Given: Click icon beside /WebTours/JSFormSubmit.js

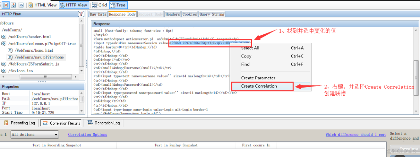Looking at the screenshot, I should coord(4,64).
